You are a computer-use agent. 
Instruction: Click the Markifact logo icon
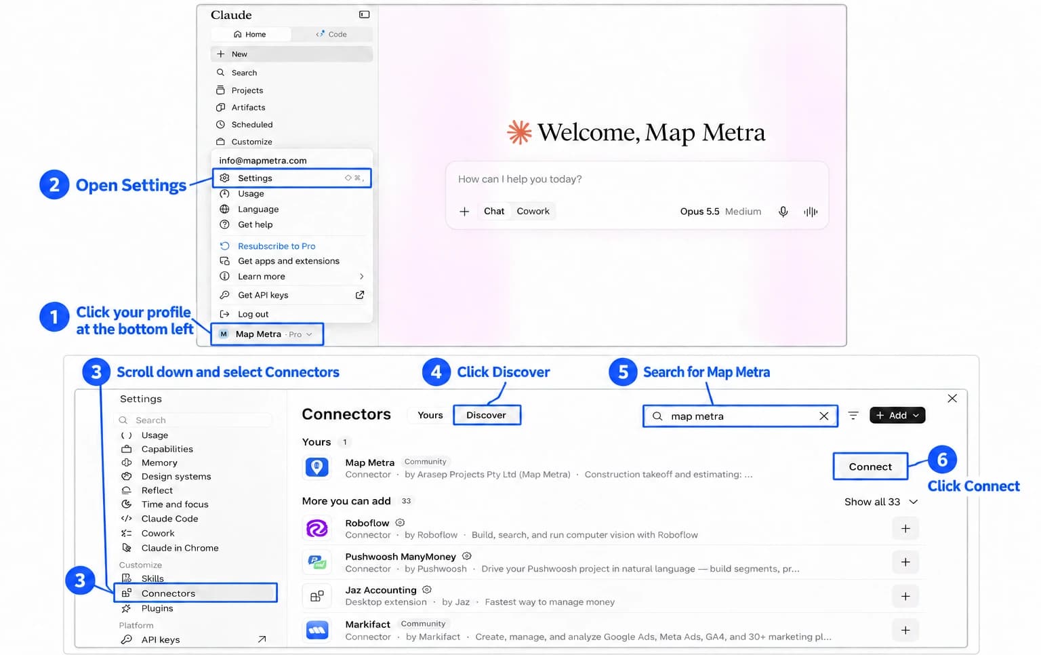pos(317,631)
